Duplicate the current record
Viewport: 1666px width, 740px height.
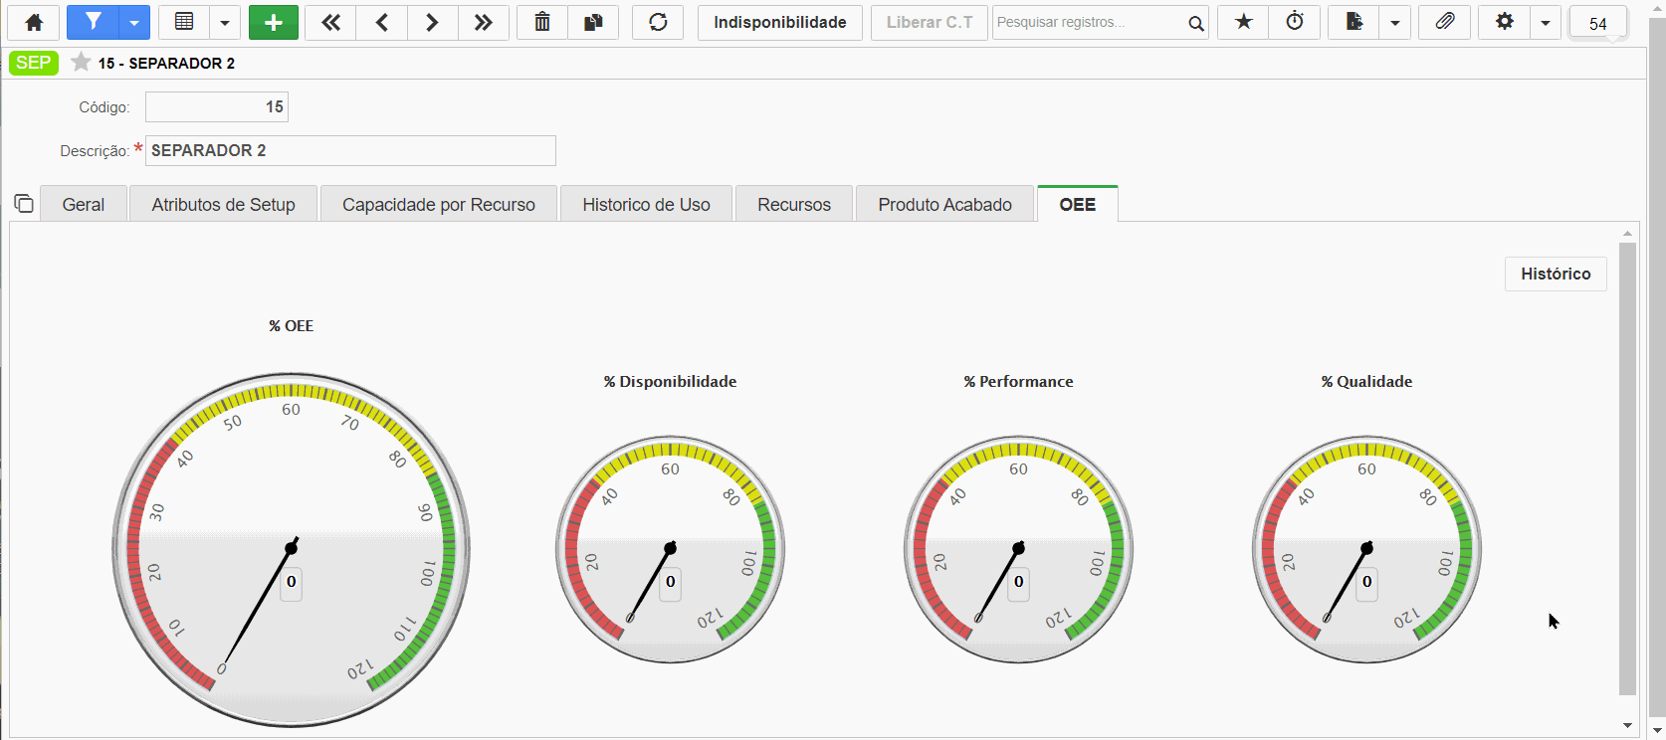pyautogui.click(x=593, y=22)
